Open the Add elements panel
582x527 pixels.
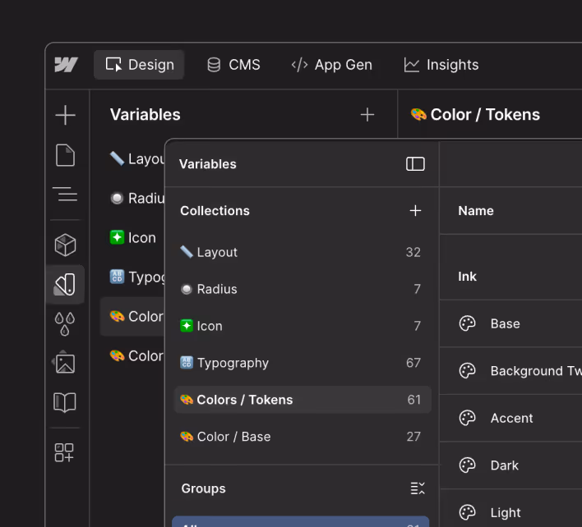coord(65,115)
